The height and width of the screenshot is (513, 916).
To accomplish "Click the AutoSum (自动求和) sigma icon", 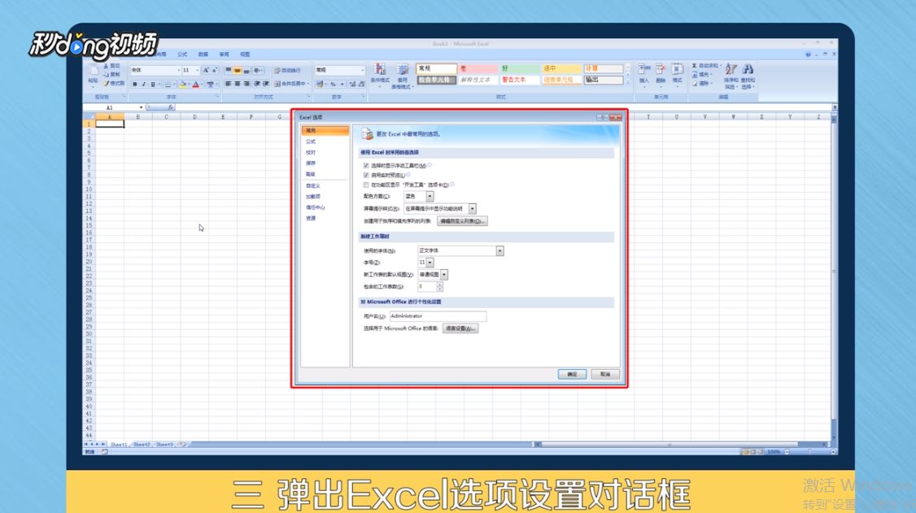I will [695, 65].
